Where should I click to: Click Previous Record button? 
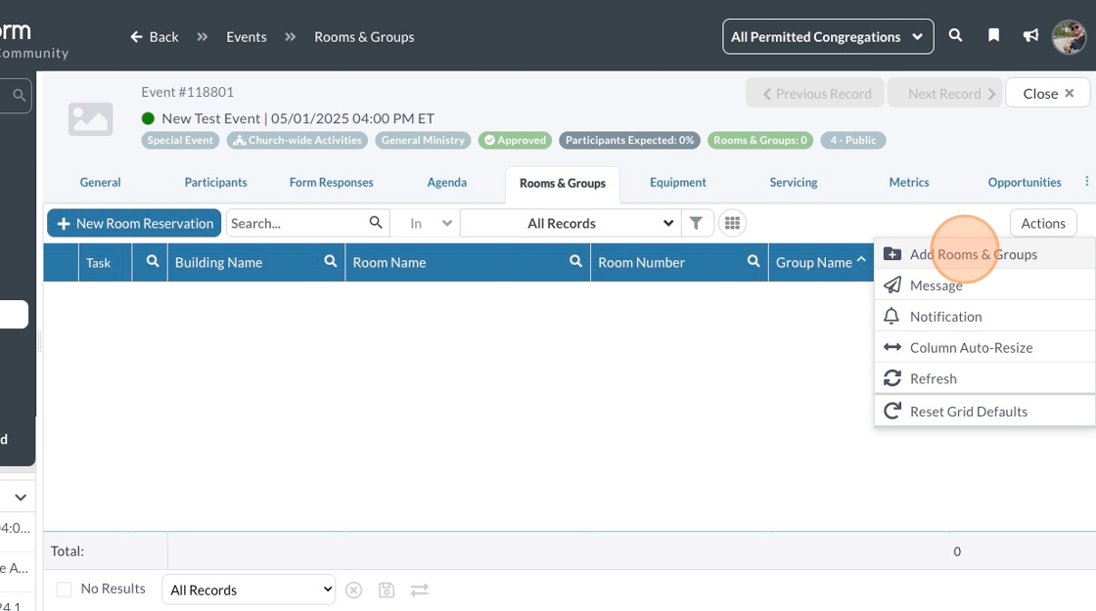click(x=815, y=93)
